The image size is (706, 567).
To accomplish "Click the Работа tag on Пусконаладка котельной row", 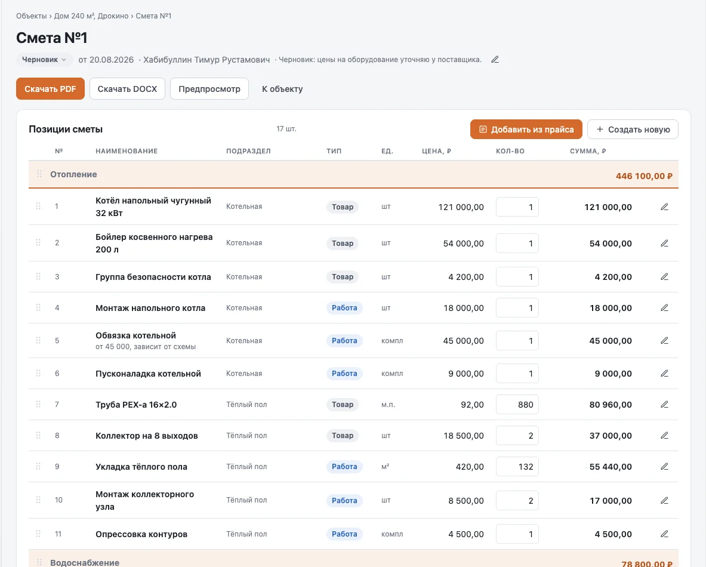I will pos(344,374).
